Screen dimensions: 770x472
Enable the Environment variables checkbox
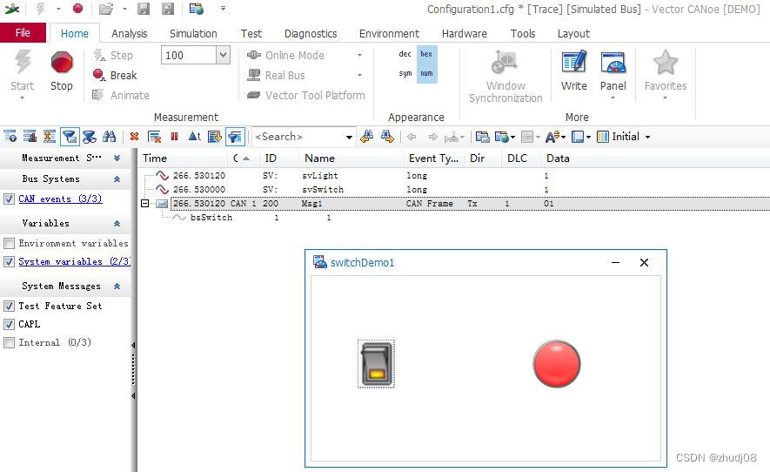tap(9, 243)
